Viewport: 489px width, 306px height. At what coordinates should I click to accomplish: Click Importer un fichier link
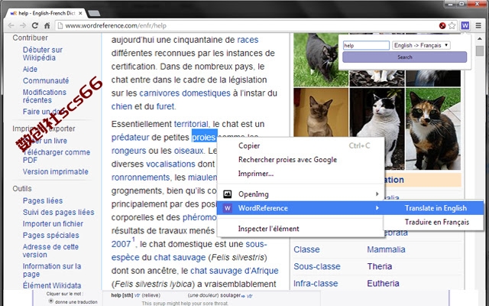tap(53, 224)
